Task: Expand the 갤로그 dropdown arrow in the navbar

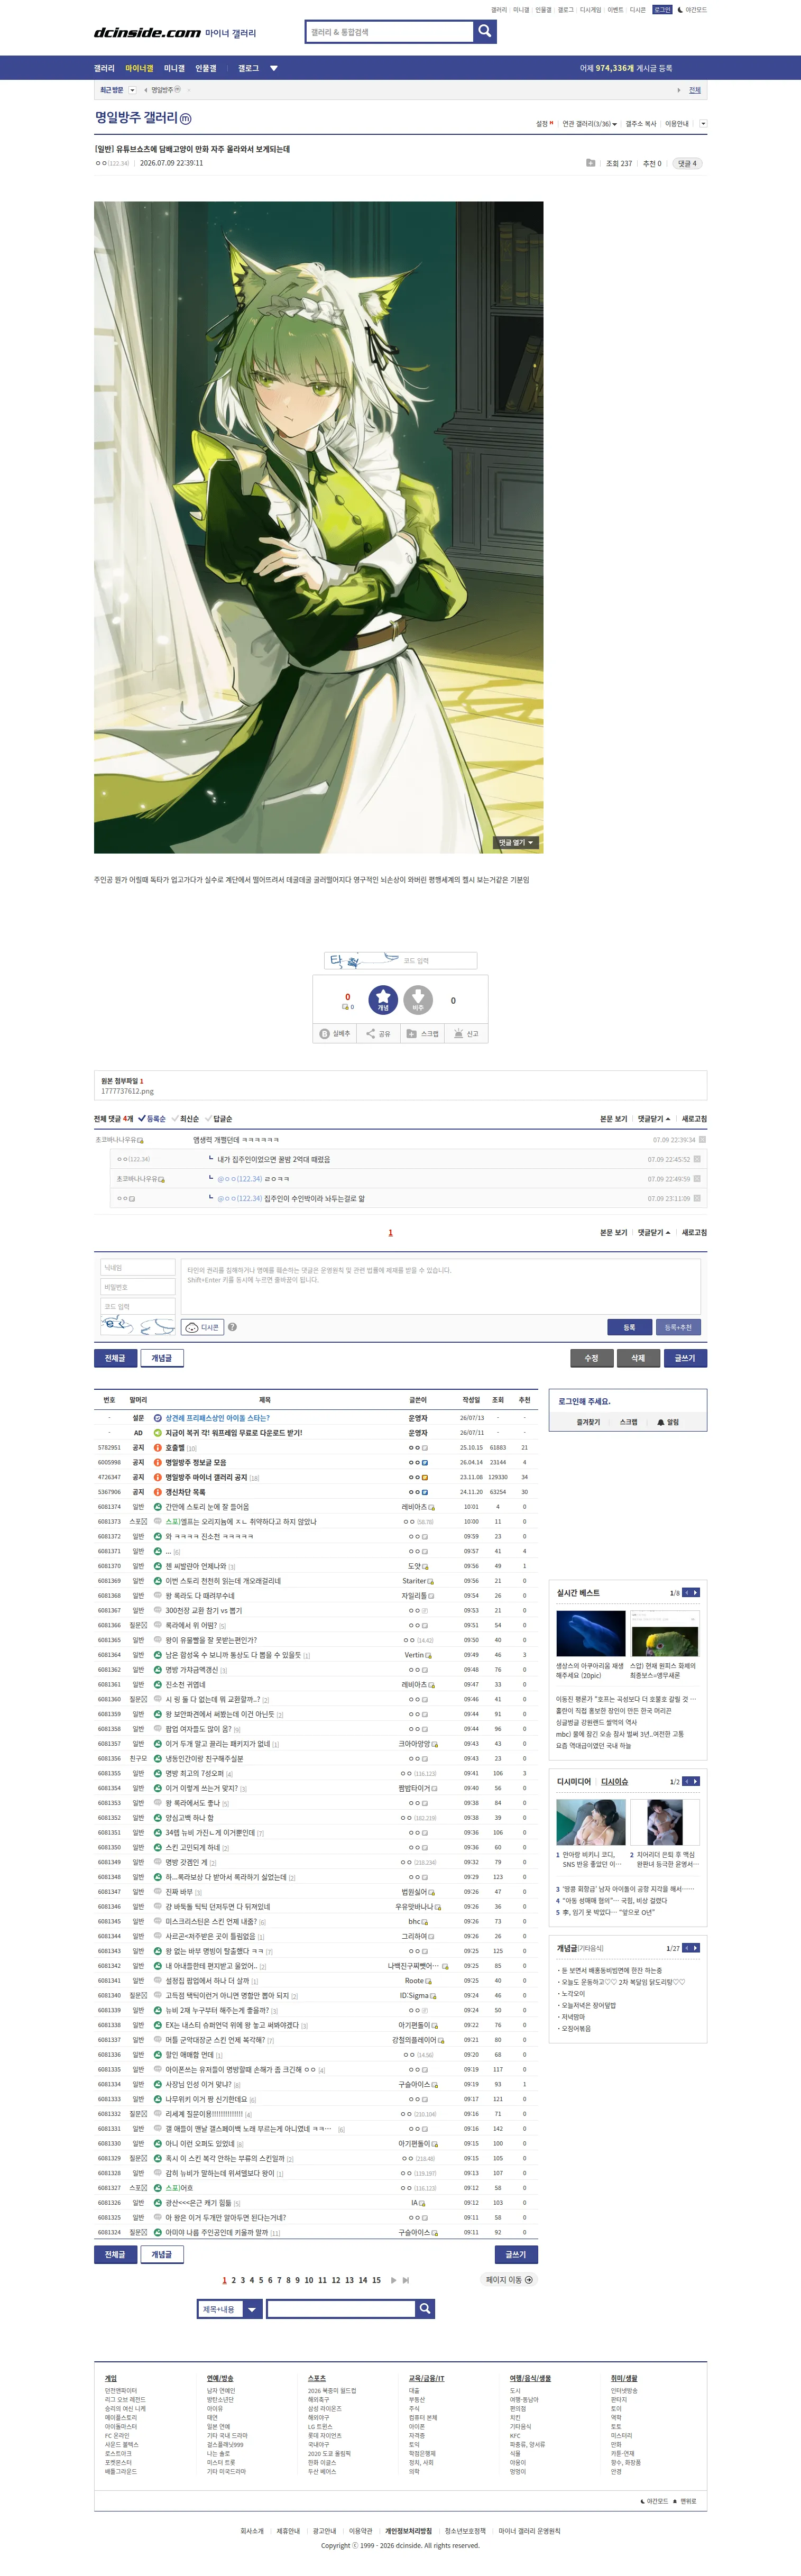Action: (274, 69)
